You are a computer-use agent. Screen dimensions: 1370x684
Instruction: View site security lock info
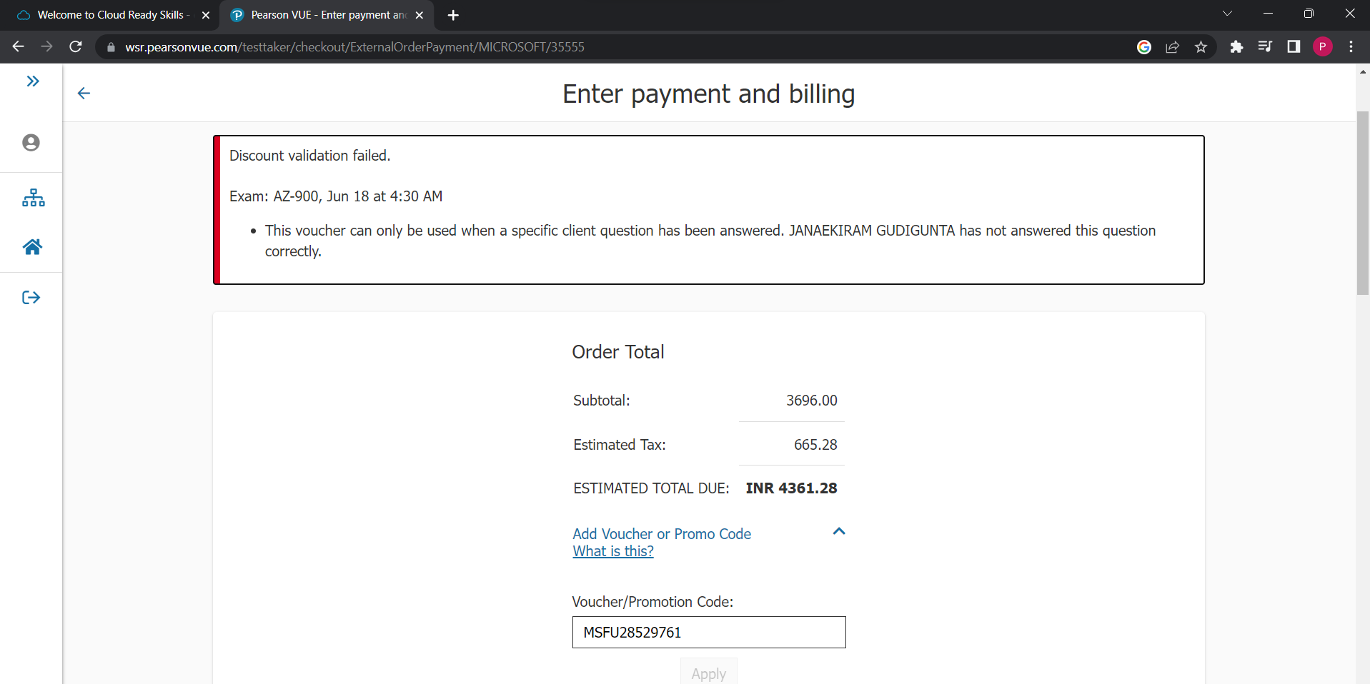[x=111, y=47]
